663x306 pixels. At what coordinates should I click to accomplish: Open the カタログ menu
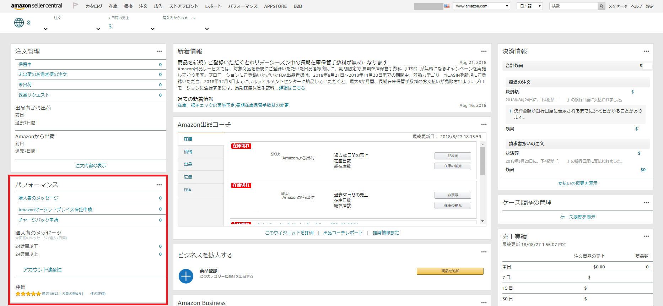(x=94, y=6)
